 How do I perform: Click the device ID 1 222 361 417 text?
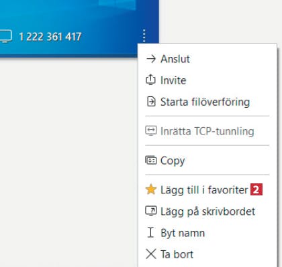pyautogui.click(x=50, y=37)
